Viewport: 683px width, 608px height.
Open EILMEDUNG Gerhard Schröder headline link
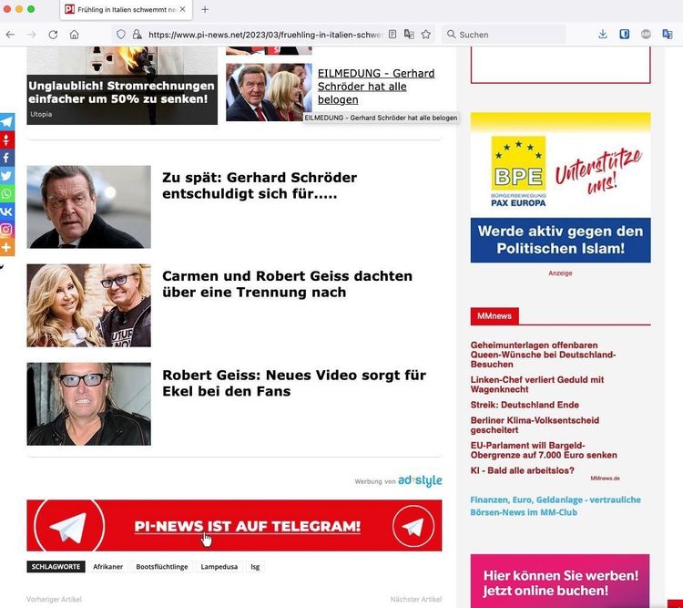(376, 87)
